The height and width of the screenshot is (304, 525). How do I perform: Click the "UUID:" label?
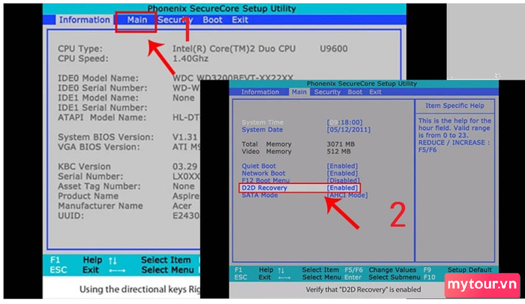(x=70, y=215)
